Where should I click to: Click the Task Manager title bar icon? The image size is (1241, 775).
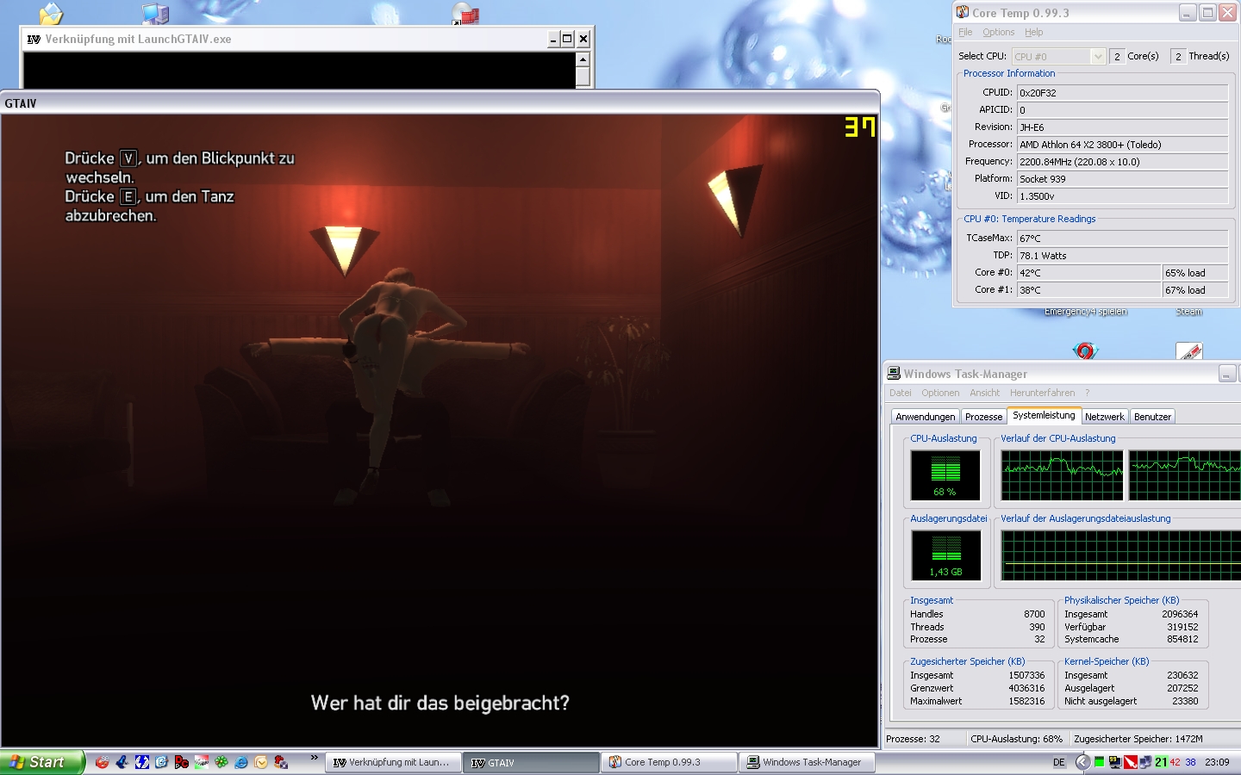(894, 374)
